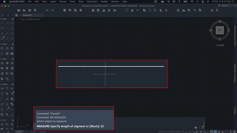Open the Format menu
The height and width of the screenshot is (133, 237).
point(63,1)
